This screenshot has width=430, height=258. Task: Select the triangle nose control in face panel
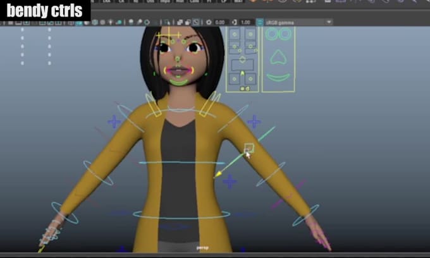(277, 57)
